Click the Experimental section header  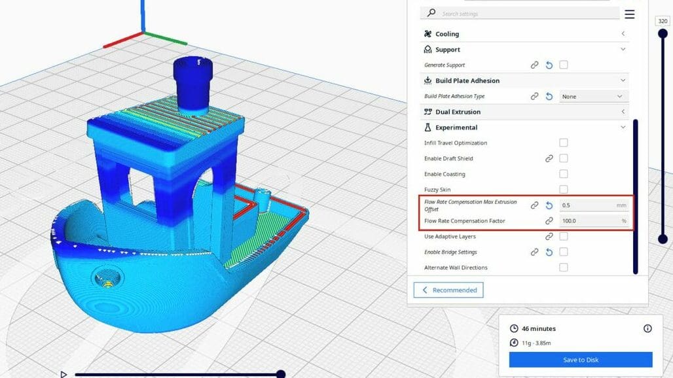524,128
